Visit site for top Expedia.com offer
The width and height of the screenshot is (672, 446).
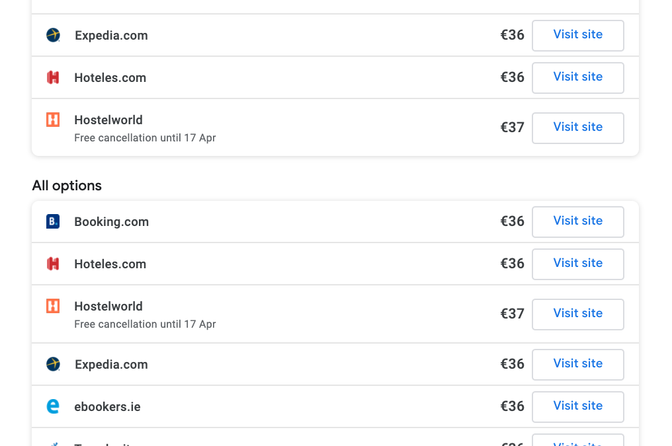[x=577, y=36]
